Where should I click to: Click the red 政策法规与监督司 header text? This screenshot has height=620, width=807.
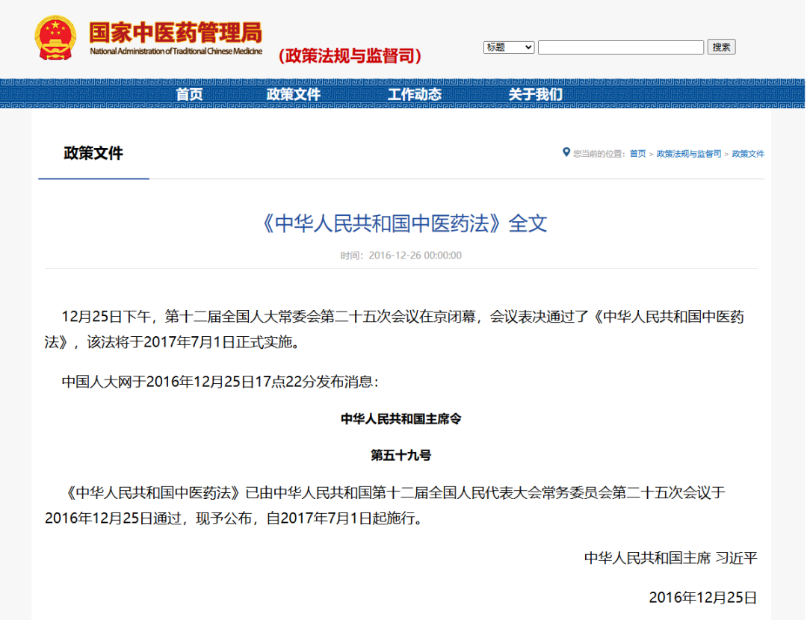pyautogui.click(x=350, y=56)
